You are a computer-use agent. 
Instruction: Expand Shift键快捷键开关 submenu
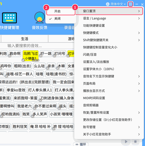coord(109,40)
